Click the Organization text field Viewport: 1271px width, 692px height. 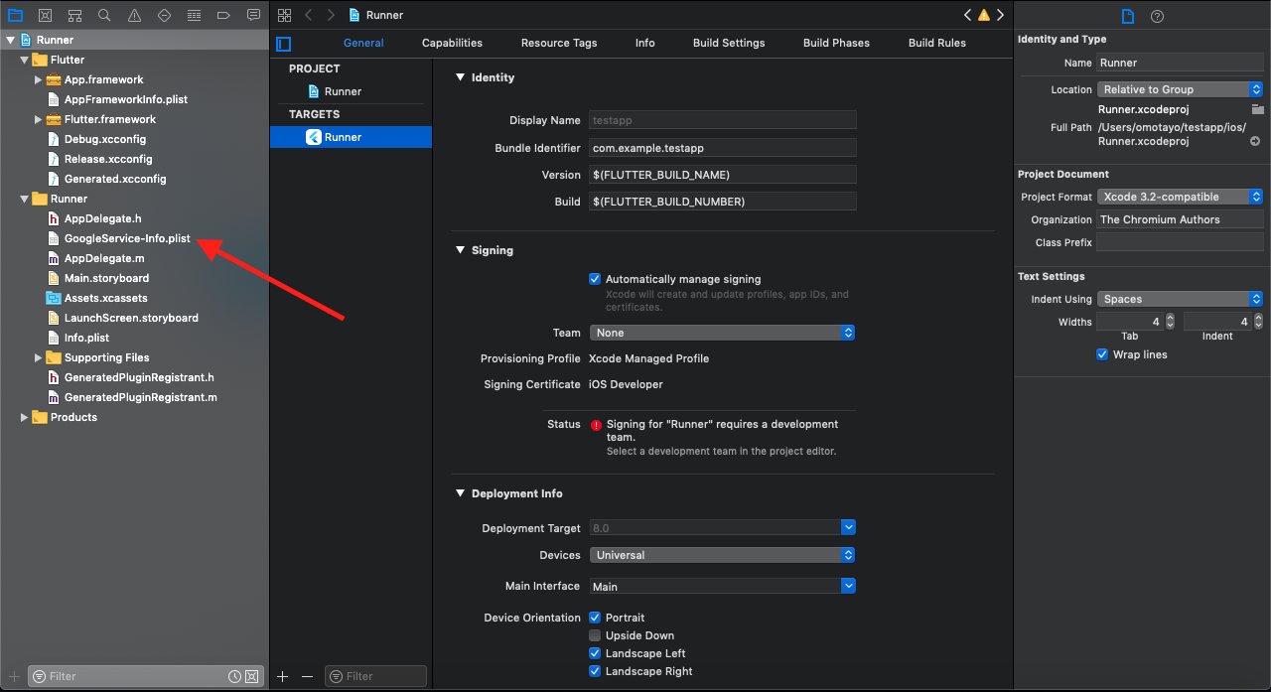[1180, 219]
